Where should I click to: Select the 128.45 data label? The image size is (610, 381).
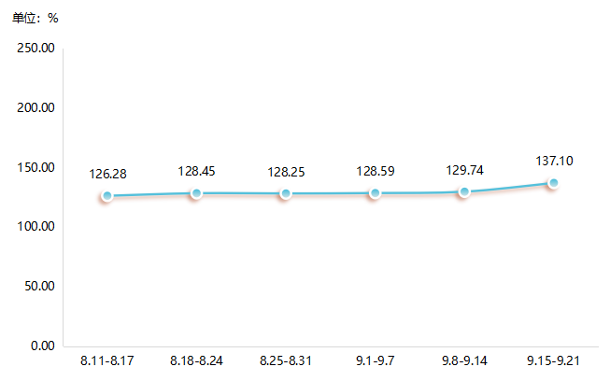(195, 171)
